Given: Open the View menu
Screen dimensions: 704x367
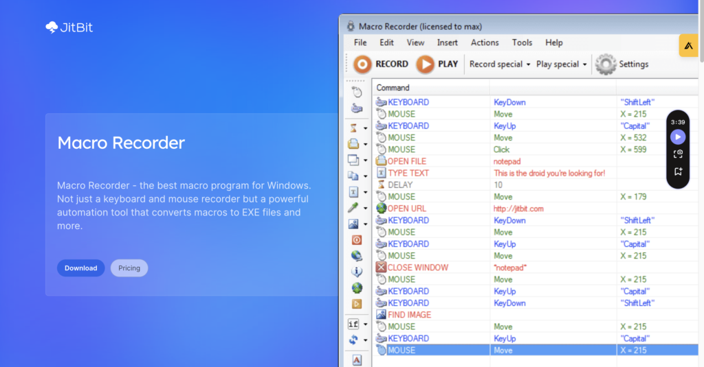Looking at the screenshot, I should point(415,43).
